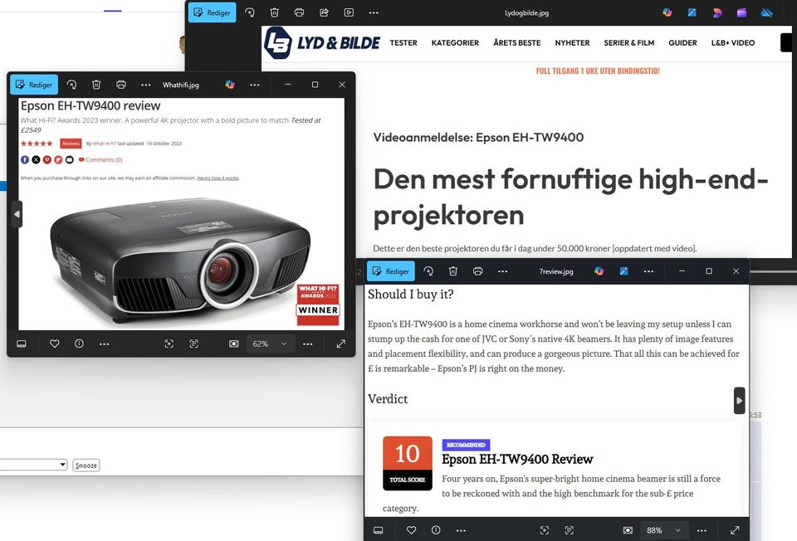Show file info for 7review.jpg

point(436,530)
